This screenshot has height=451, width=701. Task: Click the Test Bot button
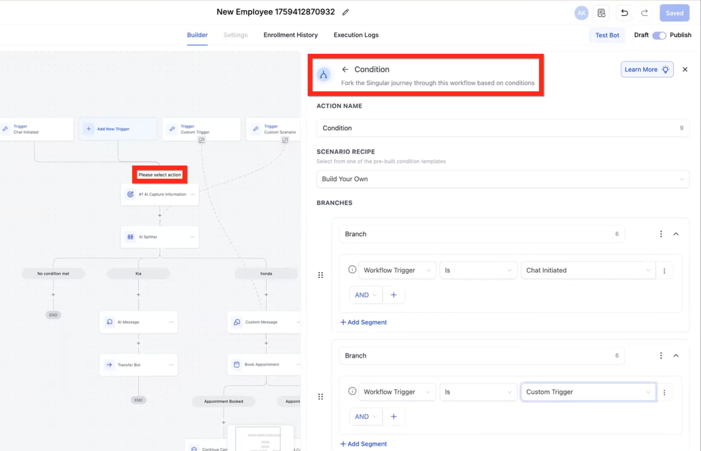point(607,35)
